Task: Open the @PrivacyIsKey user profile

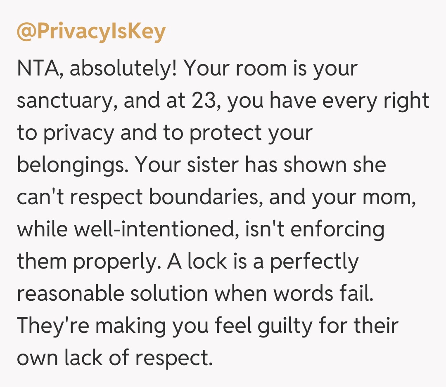Action: [x=91, y=32]
